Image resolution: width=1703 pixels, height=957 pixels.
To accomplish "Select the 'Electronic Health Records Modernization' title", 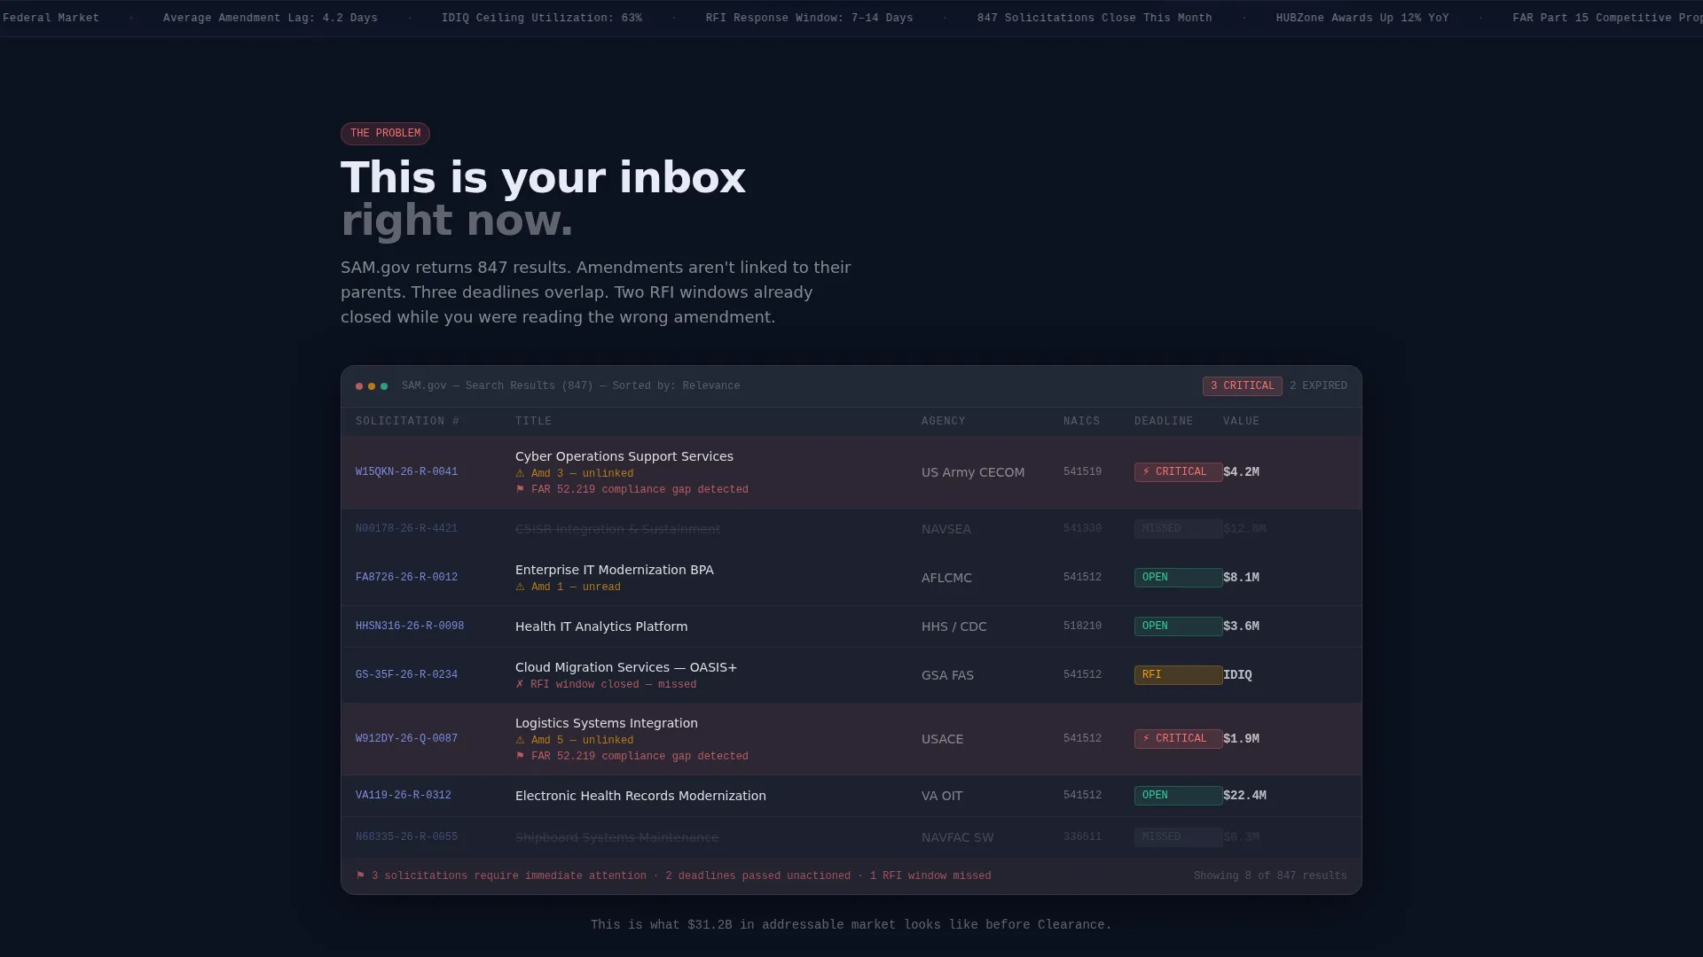I will (640, 796).
